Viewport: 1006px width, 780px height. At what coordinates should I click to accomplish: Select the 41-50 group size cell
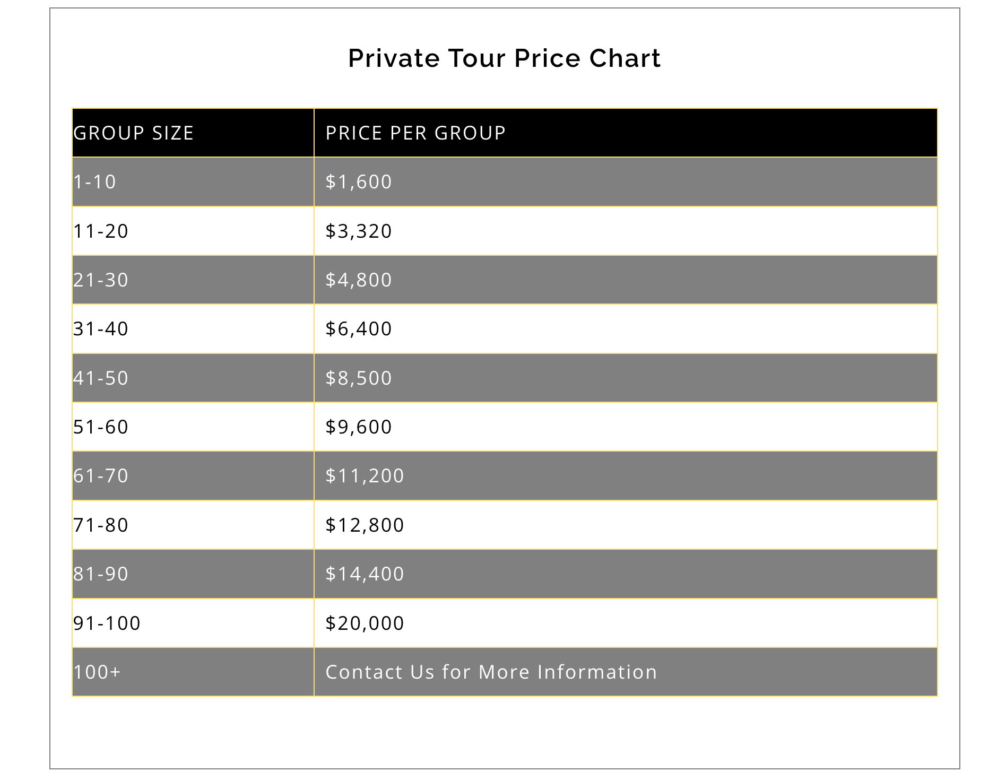101,378
